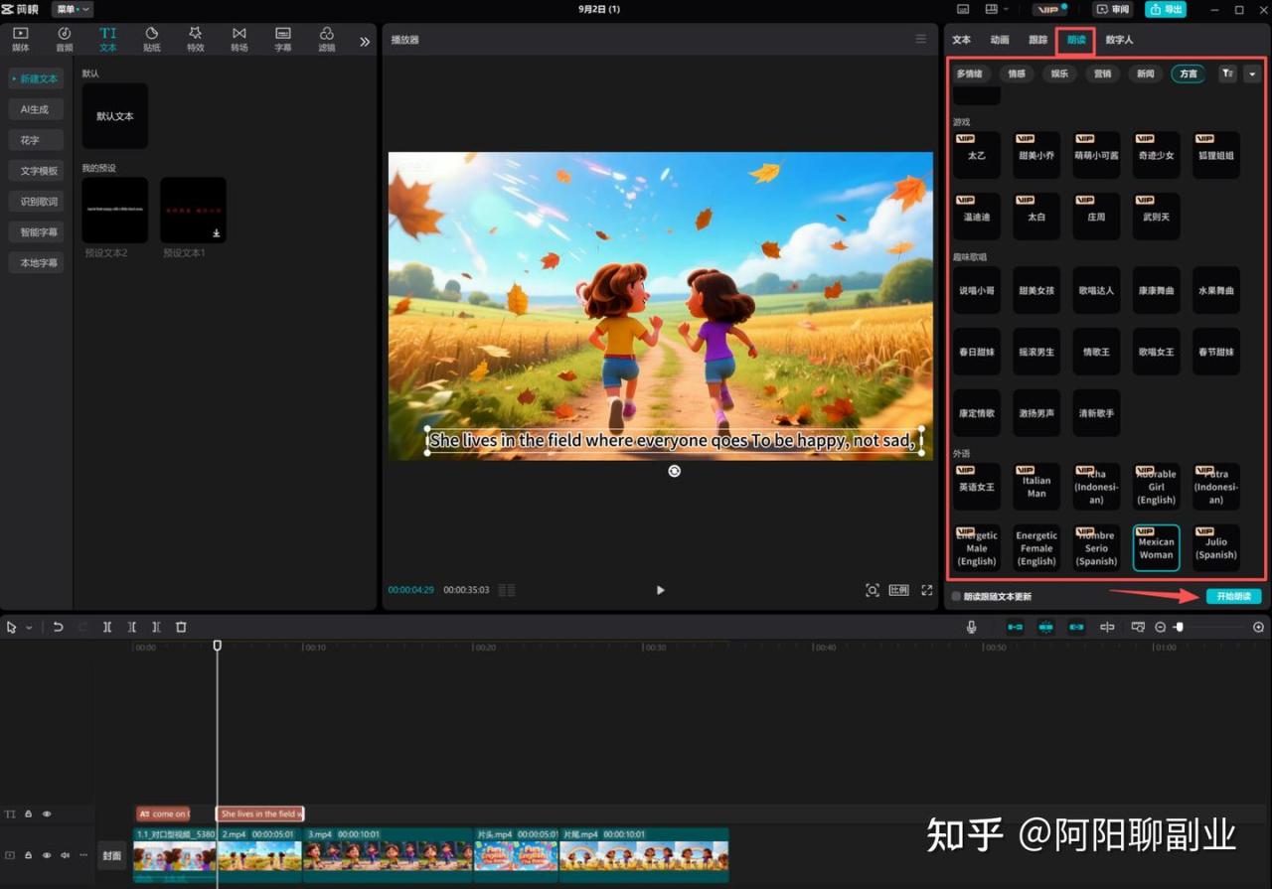Open the 菜单 dropdown menu
Viewport: 1272px width, 889px height.
(x=73, y=9)
